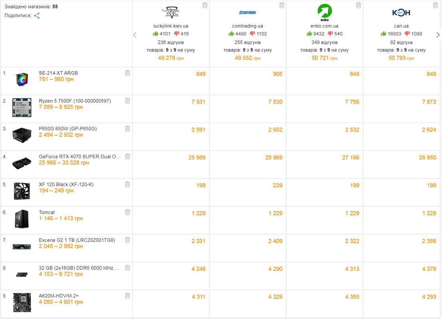This screenshot has height=319, width=442.
Task: Click price 7 873 for Ryzen at can.ua
Action: click(x=429, y=102)
